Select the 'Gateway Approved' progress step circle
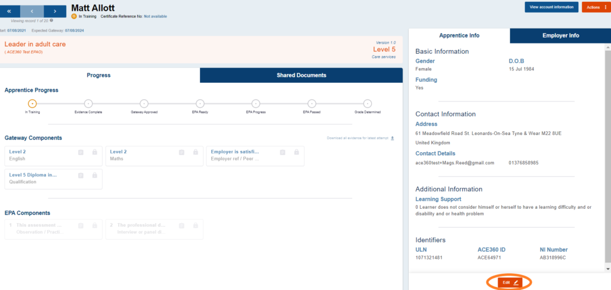611x290 pixels. point(144,103)
